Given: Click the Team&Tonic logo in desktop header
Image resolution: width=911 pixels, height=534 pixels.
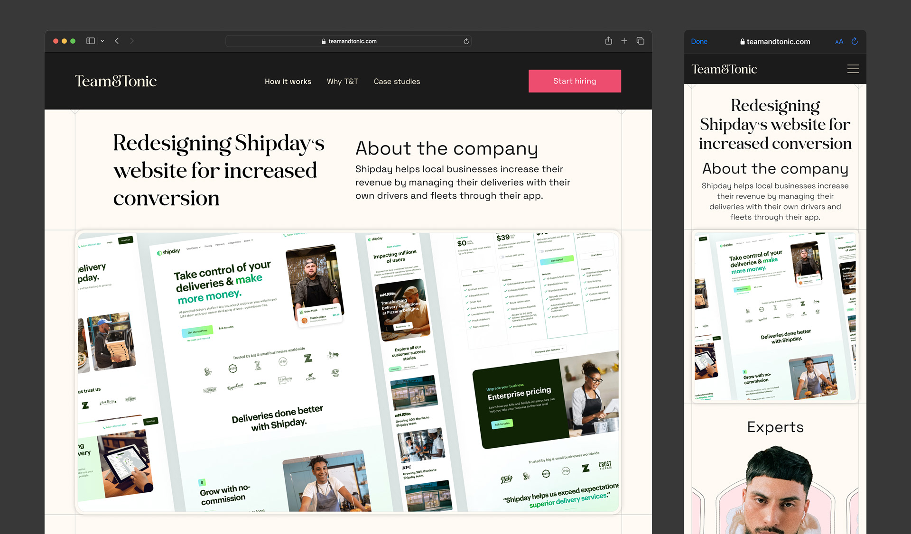Looking at the screenshot, I should 116,81.
